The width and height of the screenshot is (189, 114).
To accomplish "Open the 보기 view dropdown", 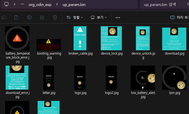I will click(x=99, y=17).
